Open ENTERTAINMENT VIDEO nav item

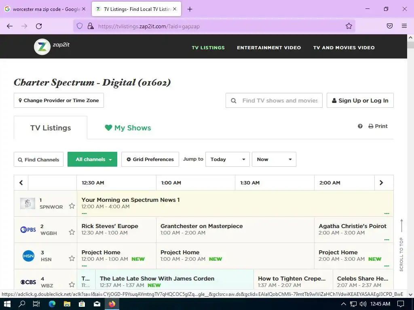(x=269, y=48)
